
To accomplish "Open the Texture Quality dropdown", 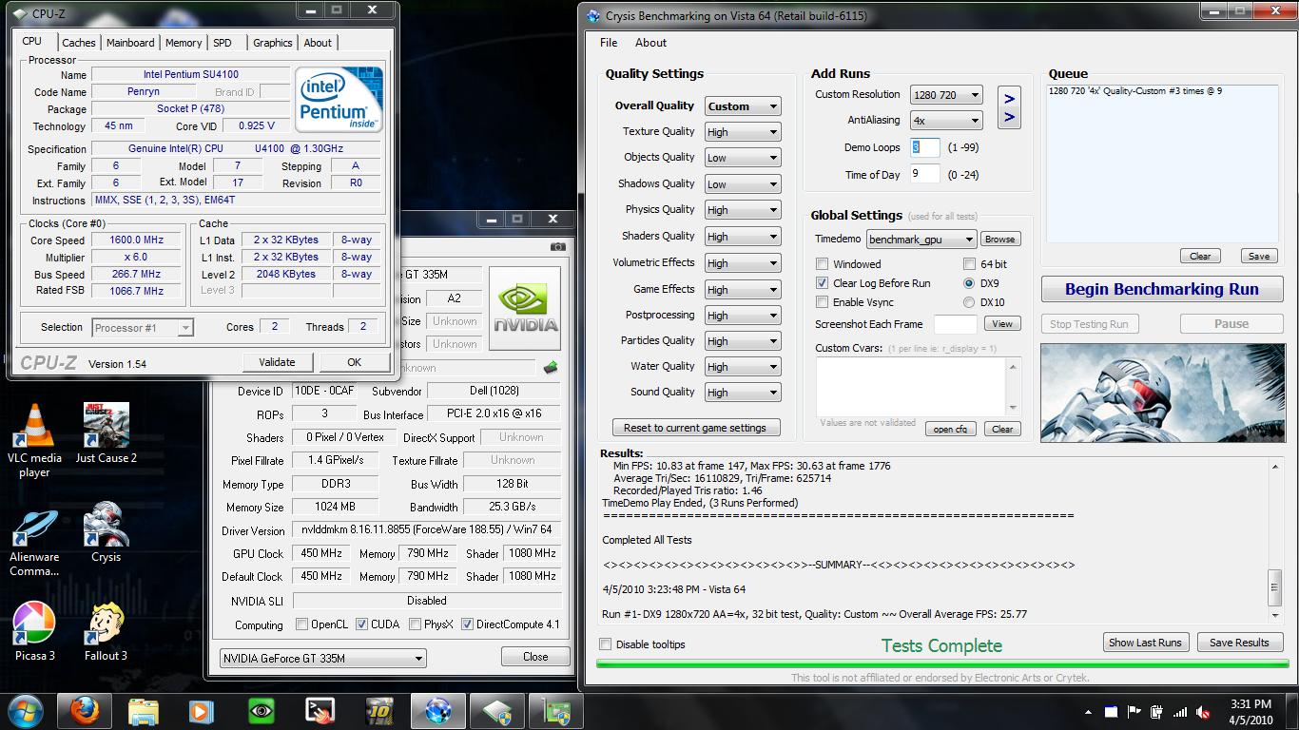I will (742, 132).
